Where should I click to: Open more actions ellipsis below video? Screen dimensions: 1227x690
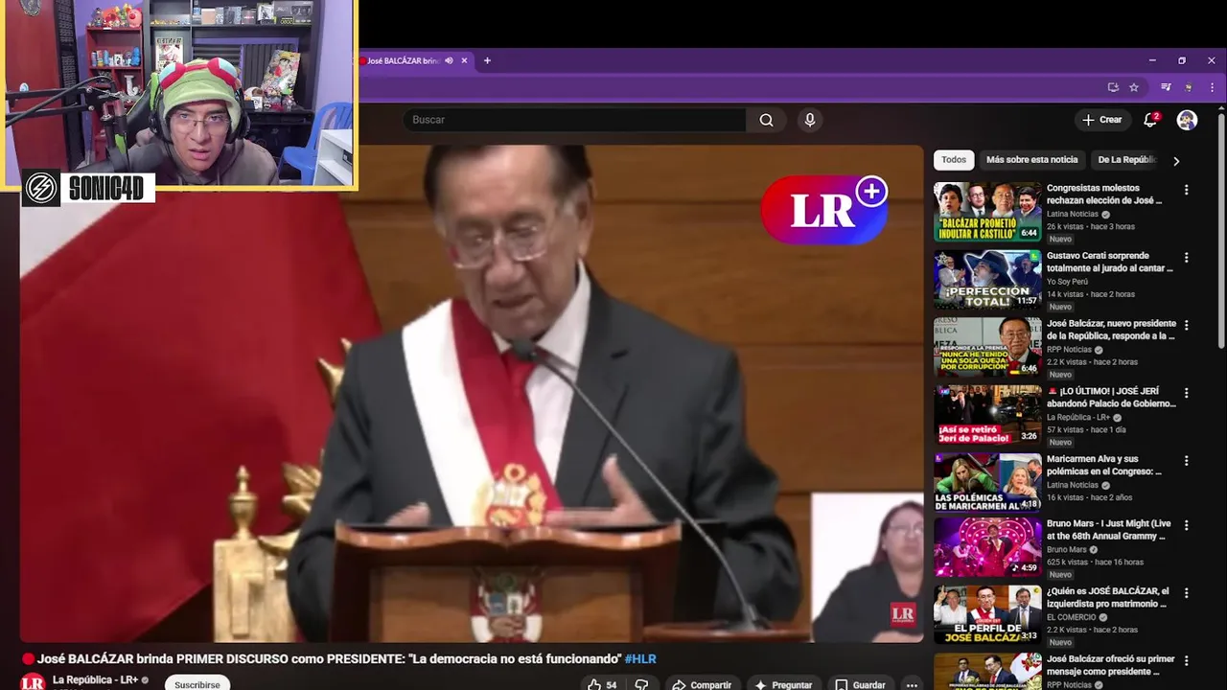point(912,684)
